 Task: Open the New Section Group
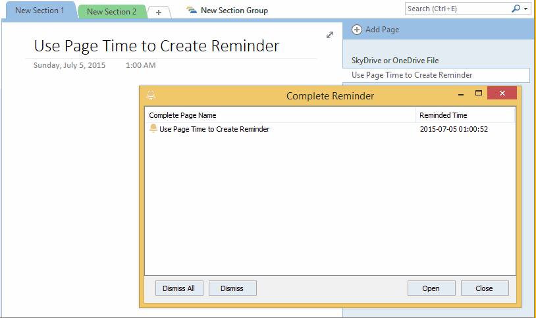point(234,11)
